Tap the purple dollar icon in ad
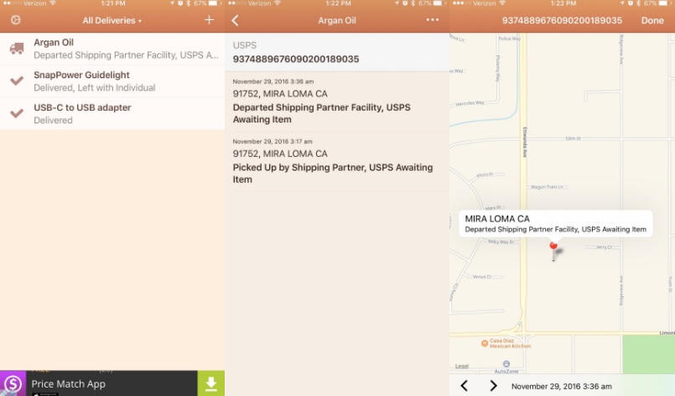 click(13, 383)
